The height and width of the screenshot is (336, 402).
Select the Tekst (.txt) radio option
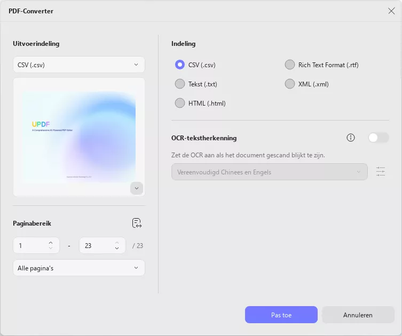click(x=180, y=84)
